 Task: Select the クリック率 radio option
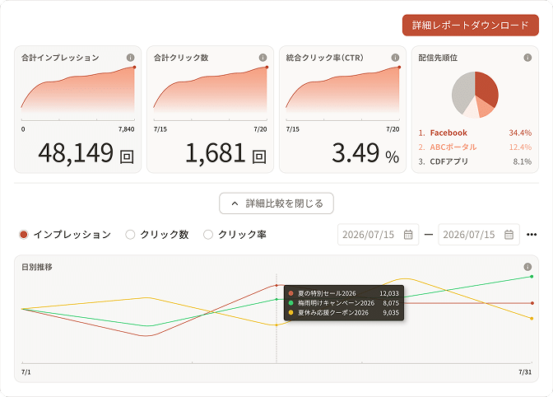[x=208, y=235]
